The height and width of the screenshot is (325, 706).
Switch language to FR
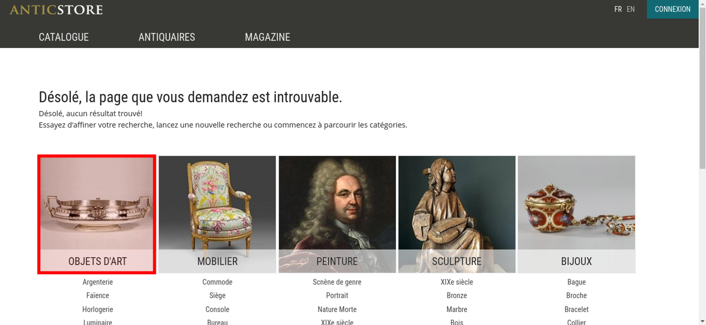pyautogui.click(x=618, y=9)
